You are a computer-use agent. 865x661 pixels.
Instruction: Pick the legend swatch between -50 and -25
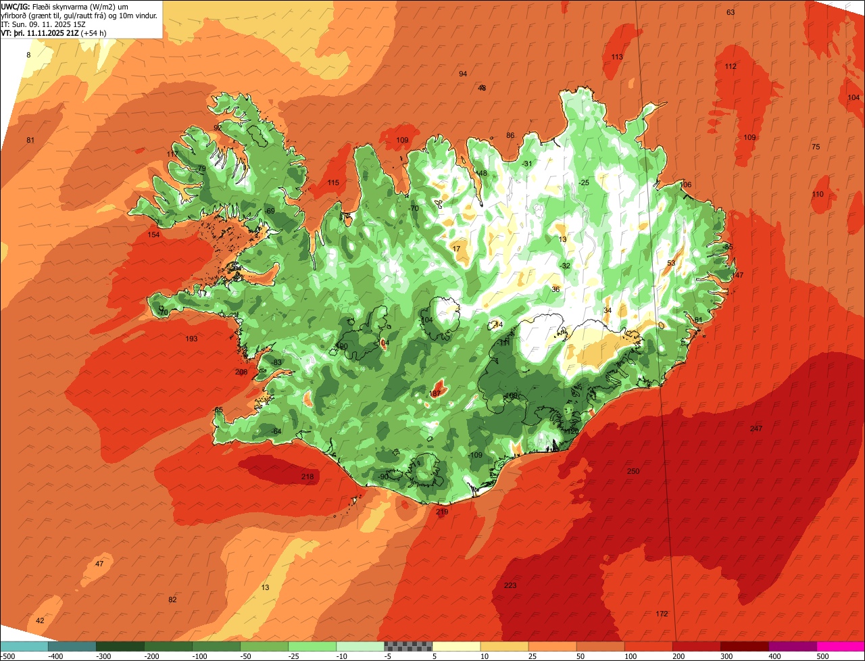pos(264,646)
